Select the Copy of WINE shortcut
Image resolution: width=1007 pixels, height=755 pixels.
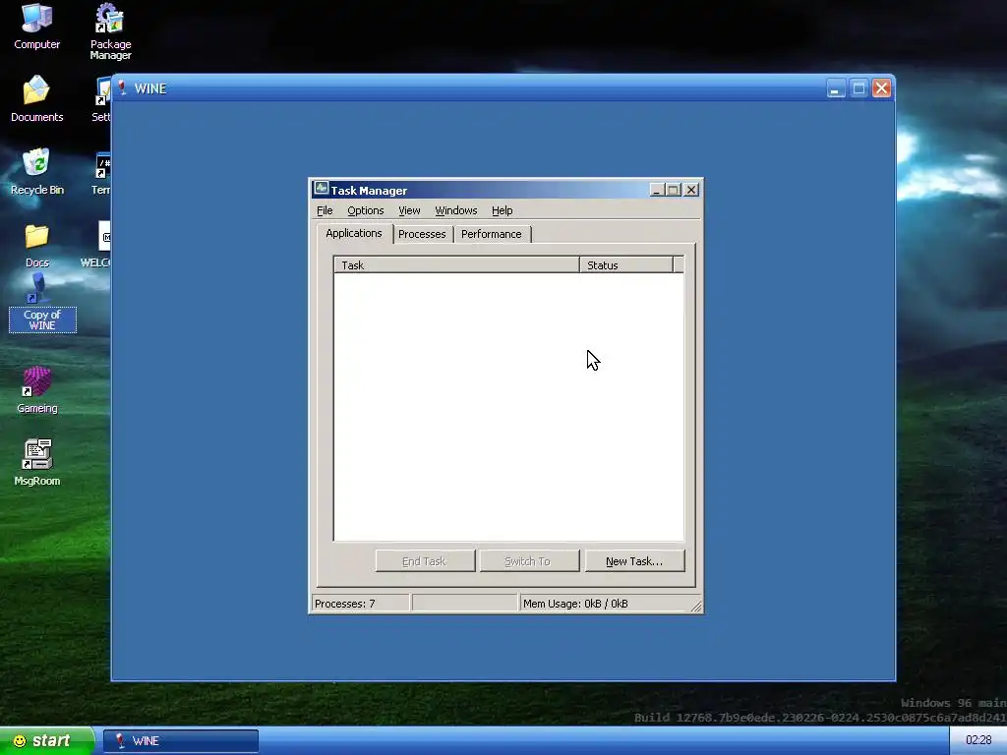coord(41,303)
